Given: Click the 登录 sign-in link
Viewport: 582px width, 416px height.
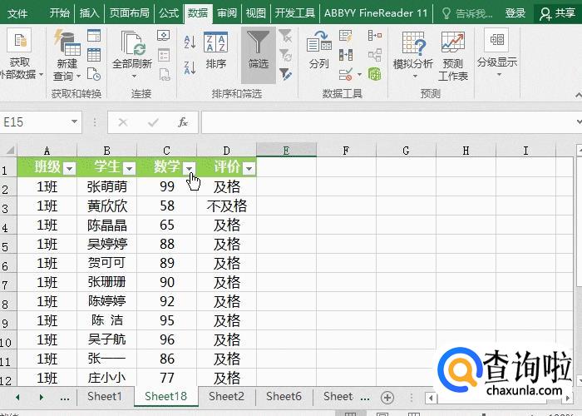Looking at the screenshot, I should pos(515,13).
